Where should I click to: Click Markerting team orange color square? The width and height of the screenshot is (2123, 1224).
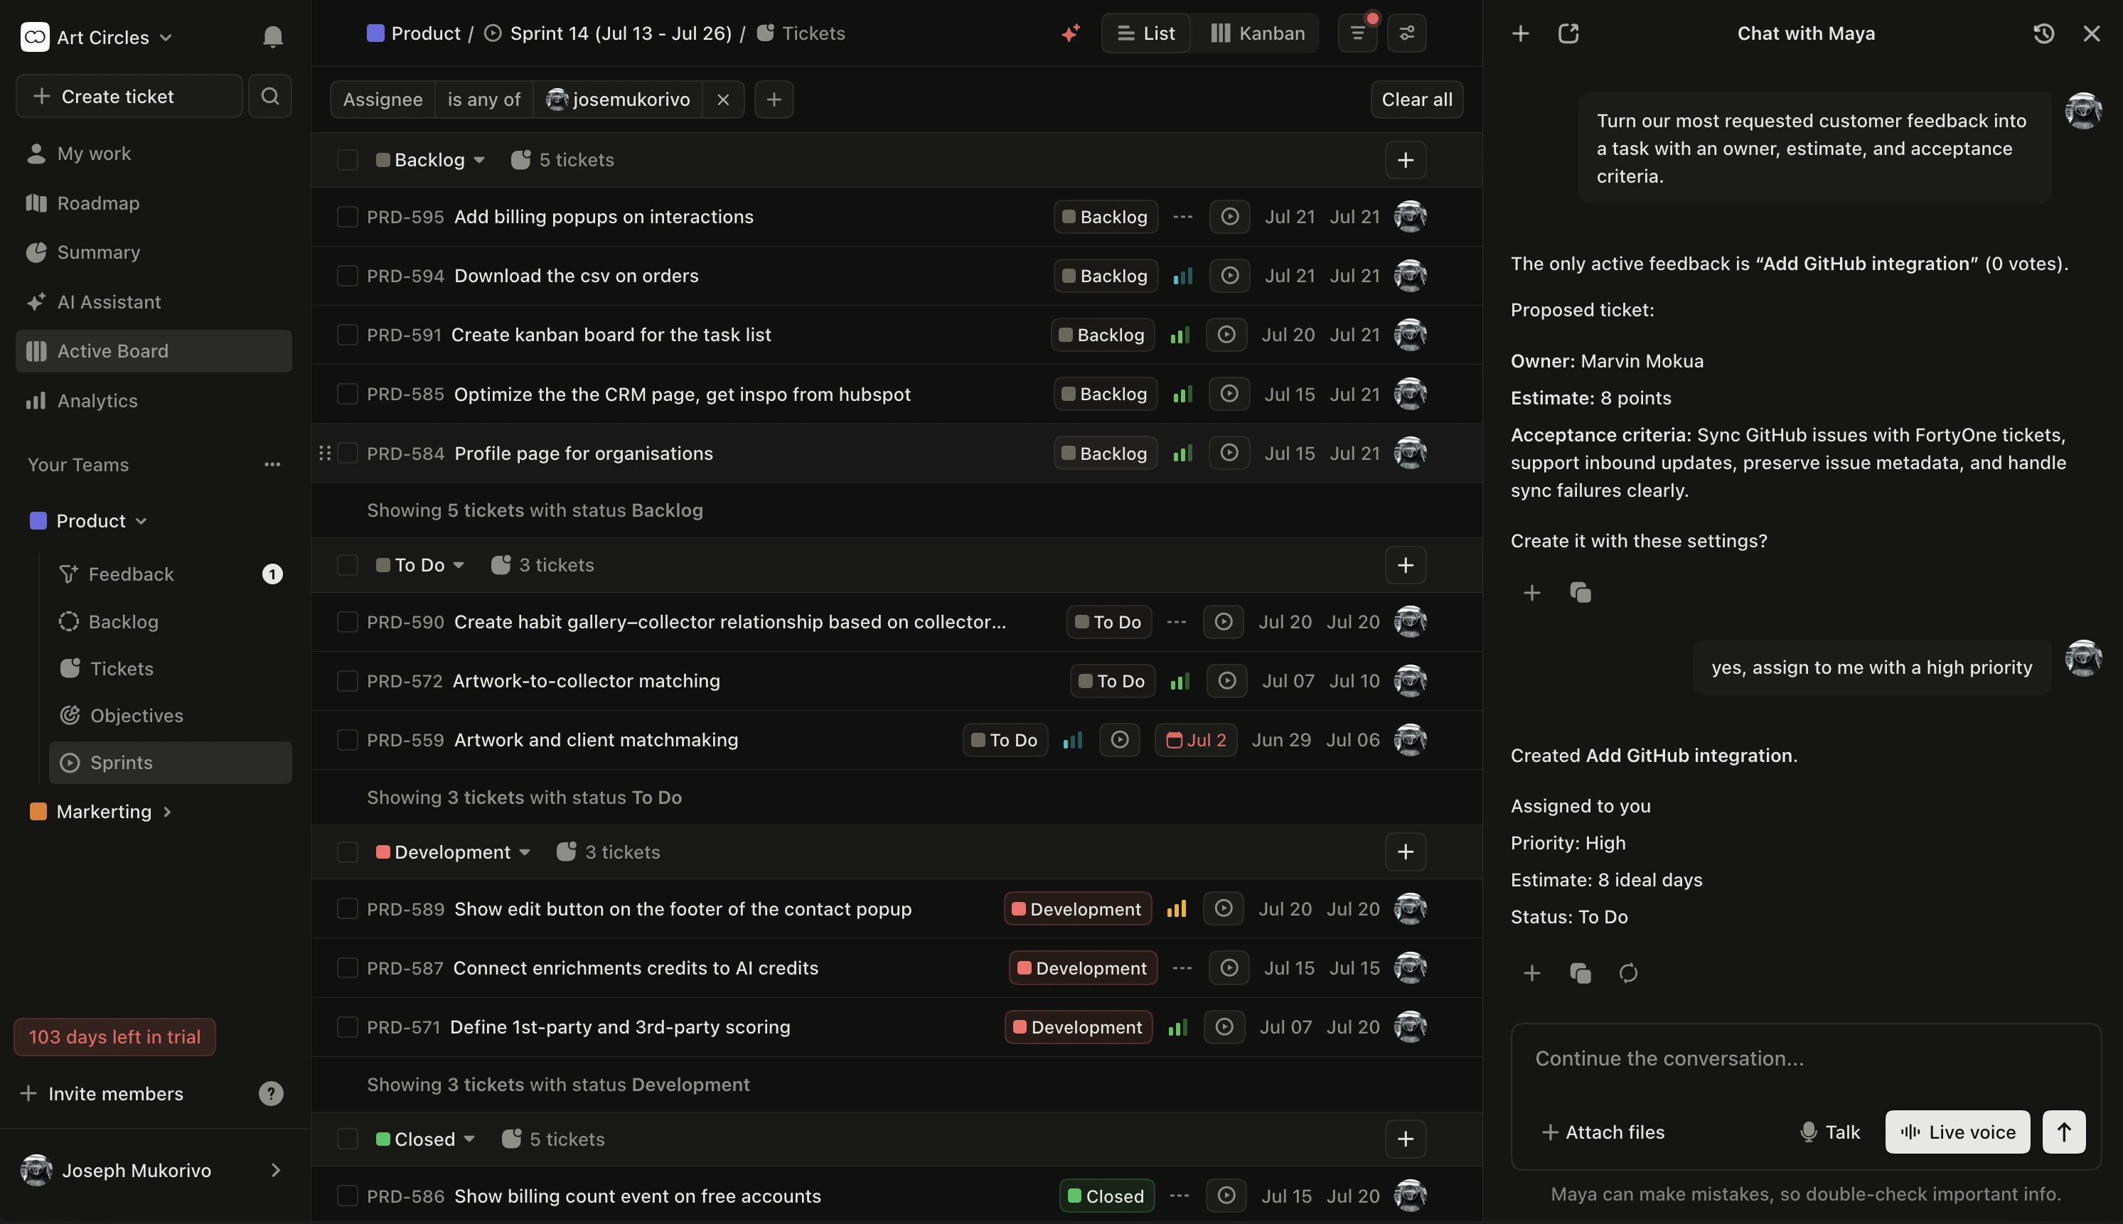click(38, 811)
